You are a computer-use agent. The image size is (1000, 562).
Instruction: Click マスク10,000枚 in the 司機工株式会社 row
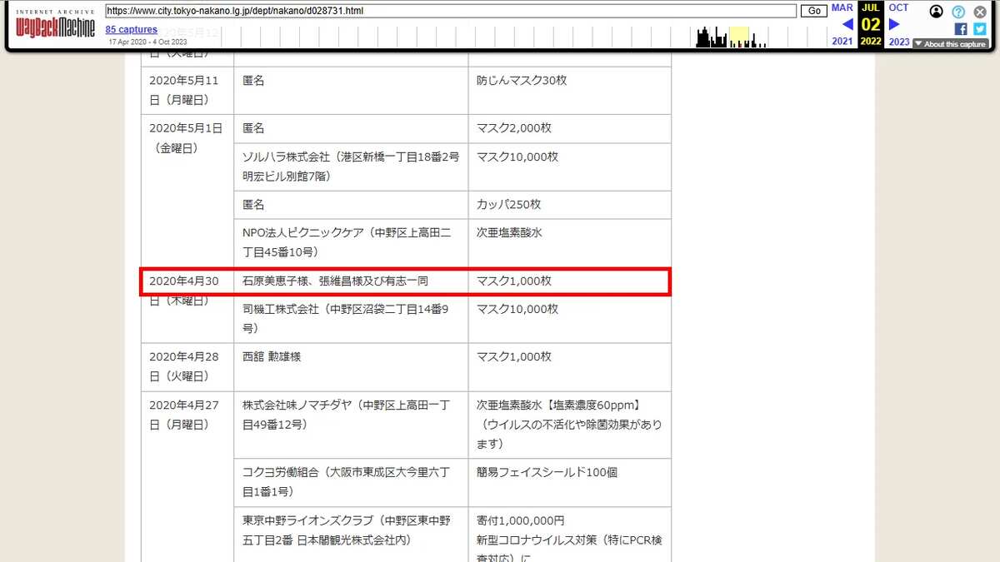(569, 319)
